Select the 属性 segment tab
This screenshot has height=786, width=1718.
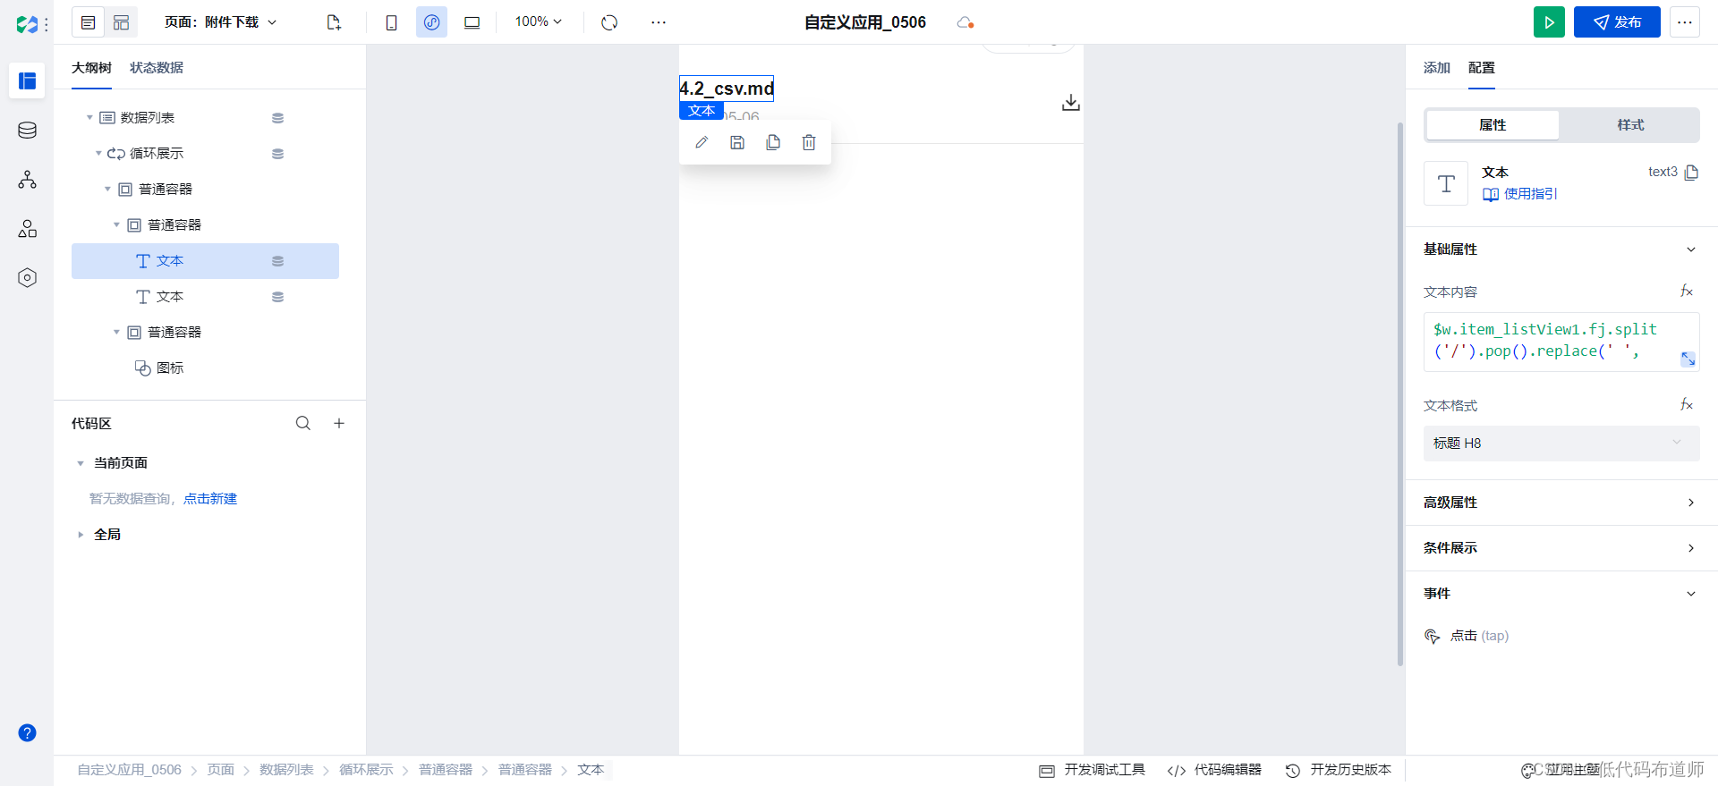(x=1493, y=125)
